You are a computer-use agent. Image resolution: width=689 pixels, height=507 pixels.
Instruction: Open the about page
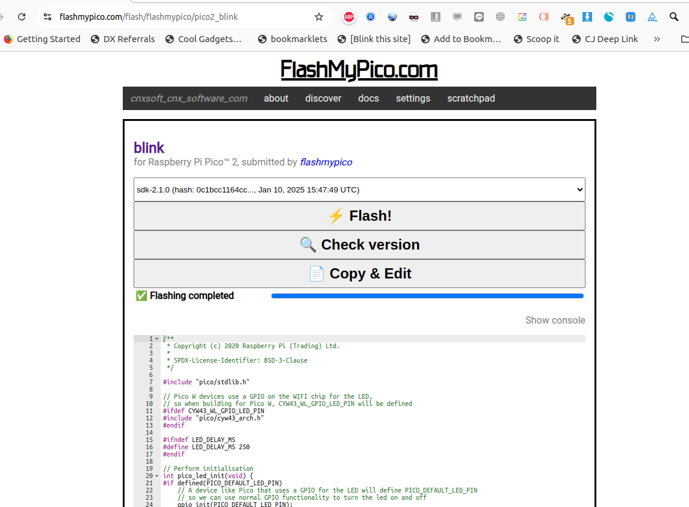tap(276, 99)
